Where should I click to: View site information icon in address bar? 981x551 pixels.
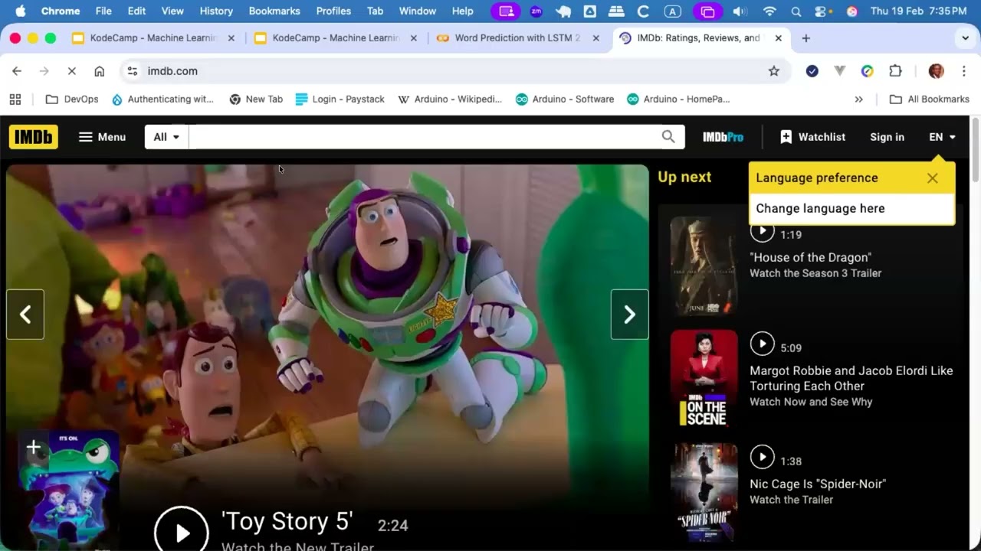point(133,71)
